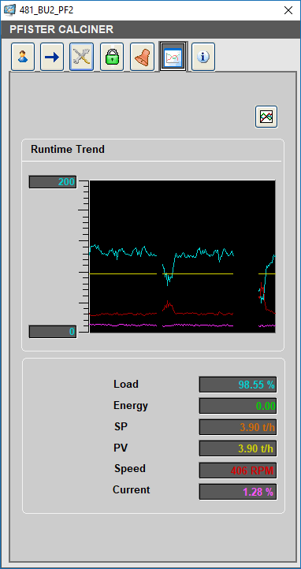
Task: Select the trend chart tab
Action: 173,57
